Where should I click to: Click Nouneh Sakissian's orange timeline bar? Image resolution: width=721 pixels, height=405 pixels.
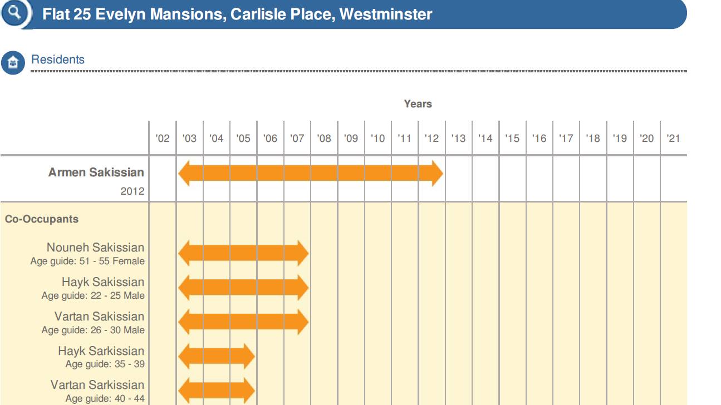point(243,253)
